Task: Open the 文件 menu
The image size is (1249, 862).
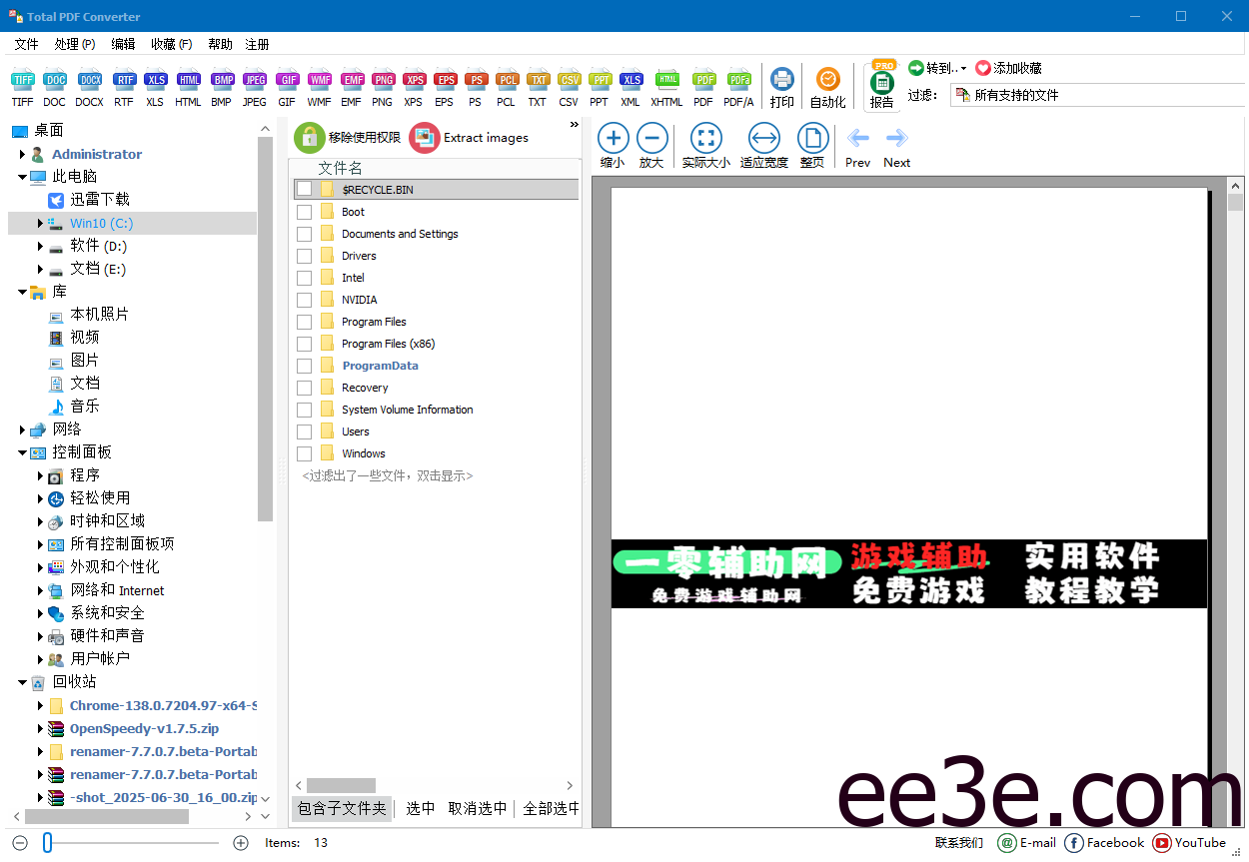Action: click(x=26, y=43)
